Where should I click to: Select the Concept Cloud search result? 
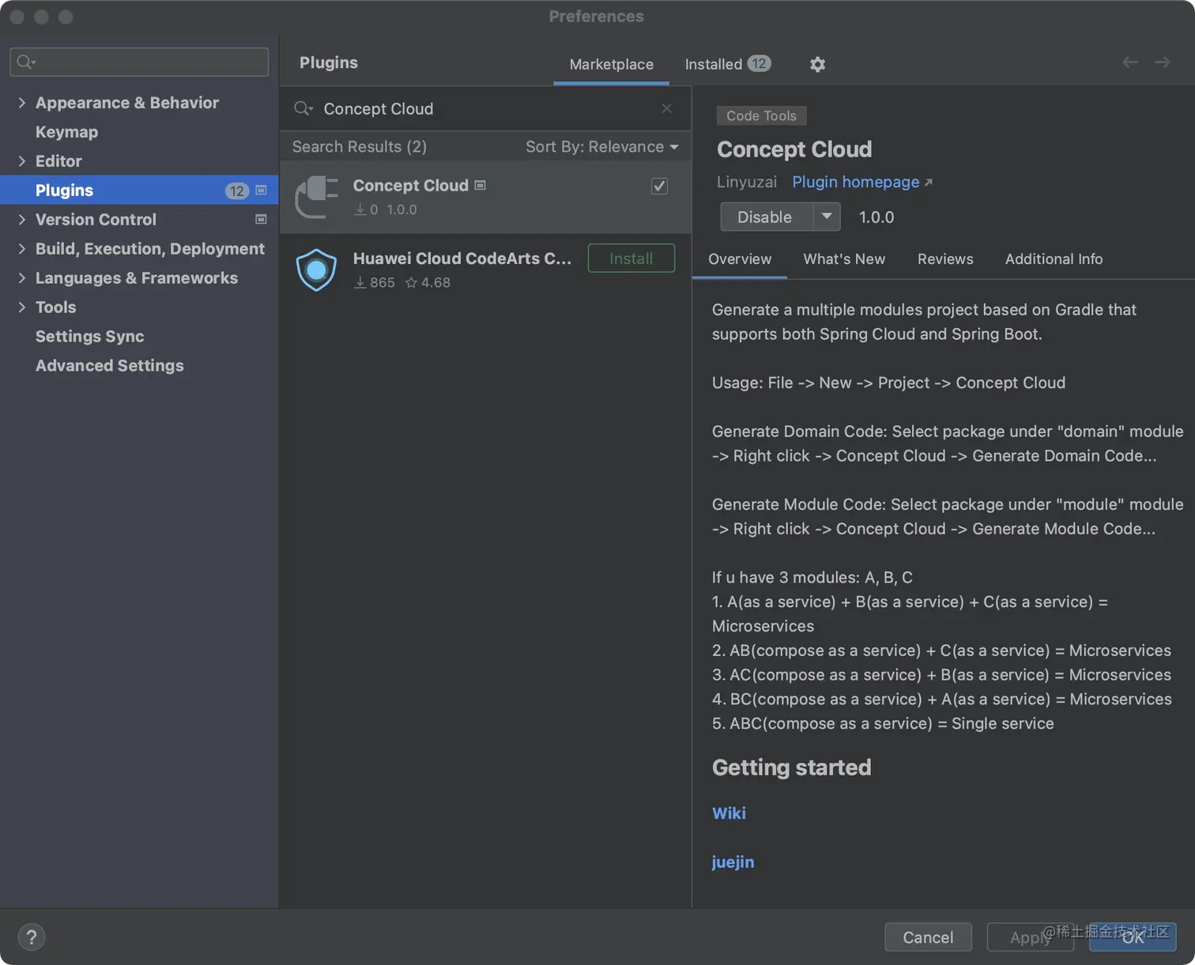485,197
